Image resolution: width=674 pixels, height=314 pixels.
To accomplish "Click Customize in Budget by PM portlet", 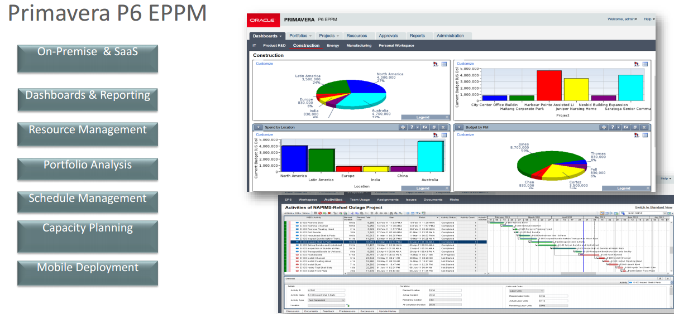I will click(465, 134).
